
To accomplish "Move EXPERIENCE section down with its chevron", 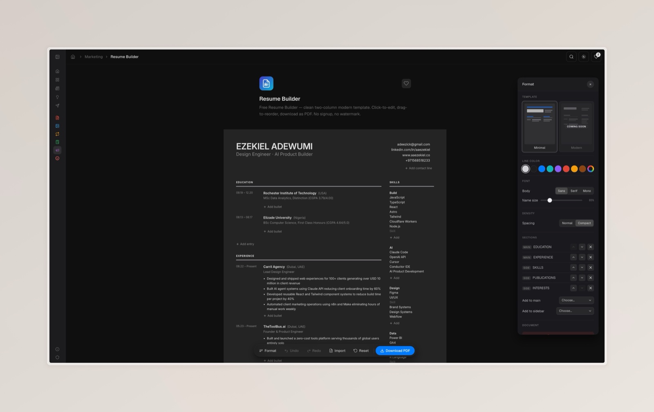I will (582, 257).
